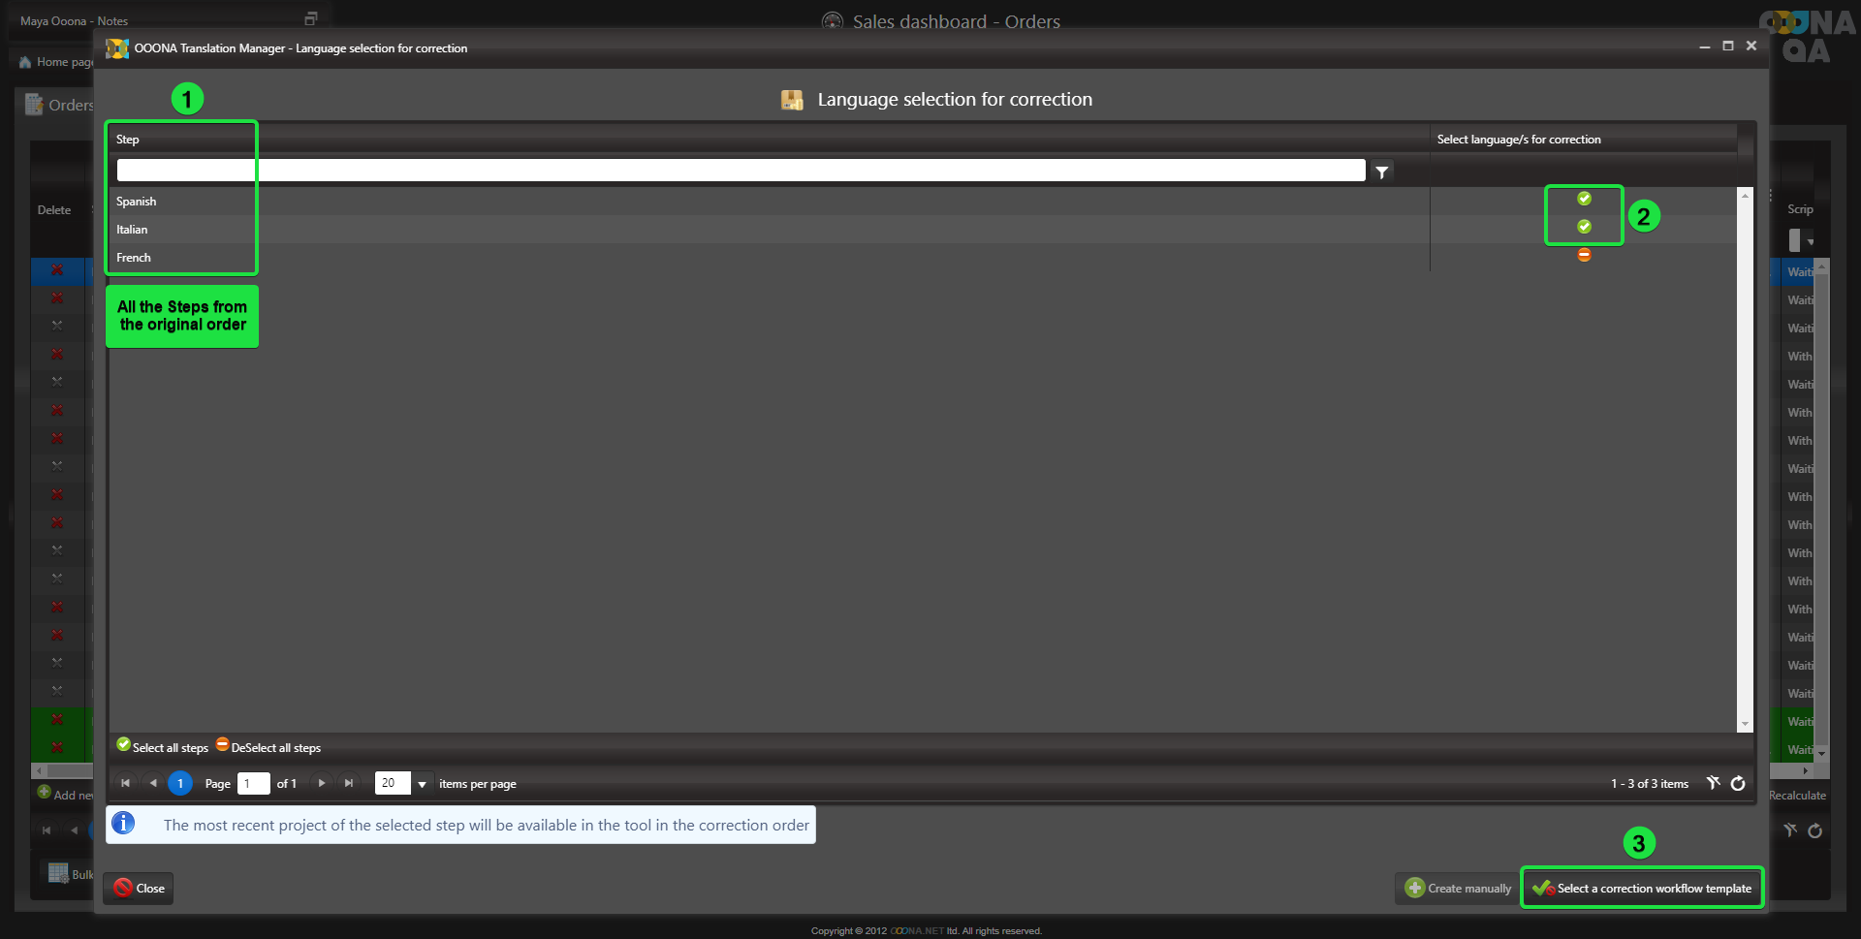Click Select a correction workflow template

tap(1642, 888)
